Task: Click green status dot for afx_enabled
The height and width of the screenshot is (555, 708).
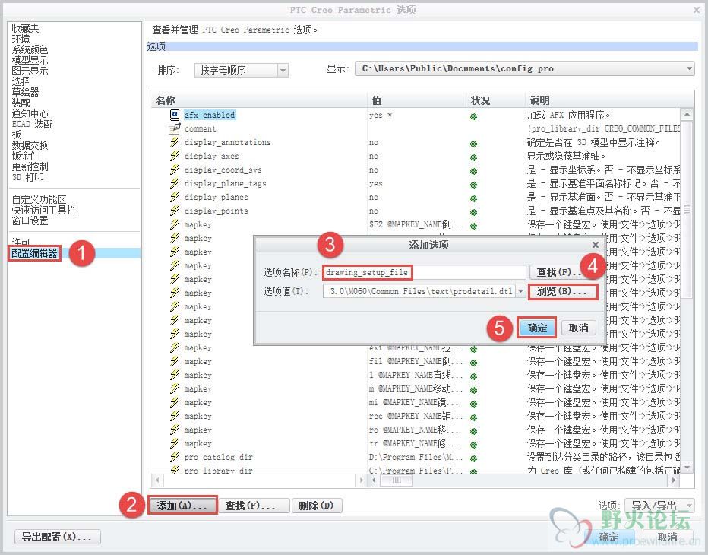Action: coord(473,116)
